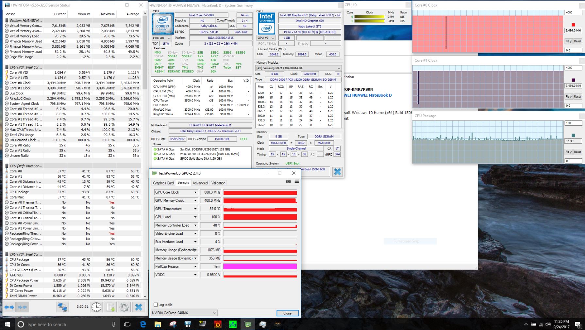This screenshot has width=585, height=330.
Task: Click the Average column header in HWiNFO
Action: point(129,14)
